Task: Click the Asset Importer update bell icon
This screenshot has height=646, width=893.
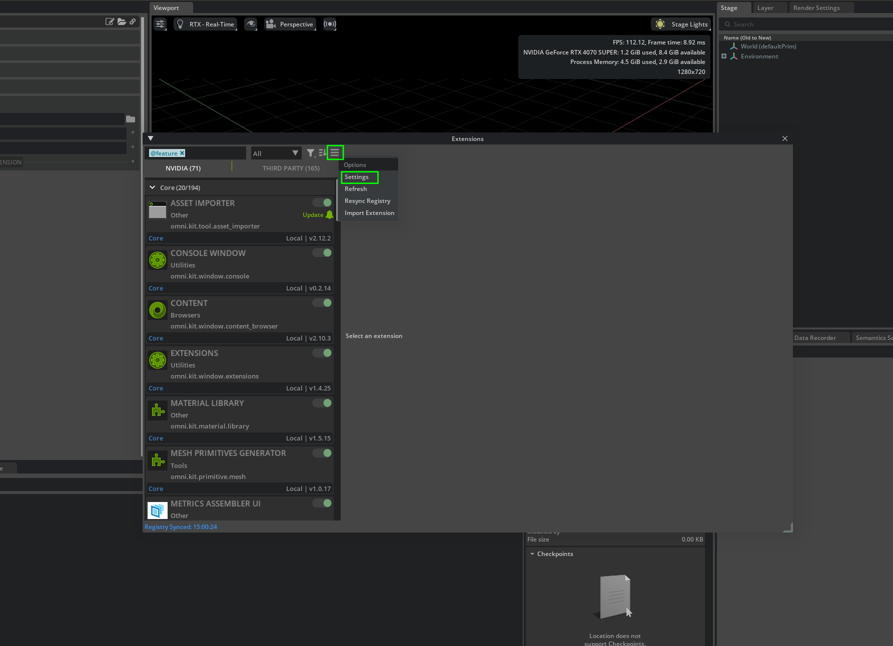Action: click(329, 214)
